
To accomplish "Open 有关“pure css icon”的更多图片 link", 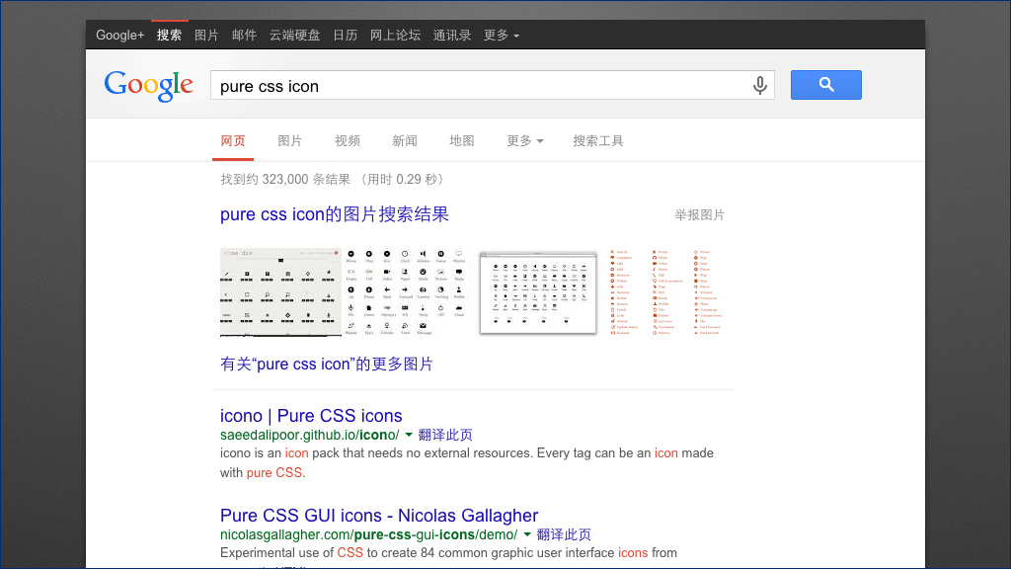I will click(x=326, y=364).
